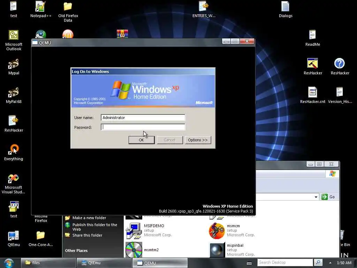Click the Password field
The image size is (357, 268).
143,127
